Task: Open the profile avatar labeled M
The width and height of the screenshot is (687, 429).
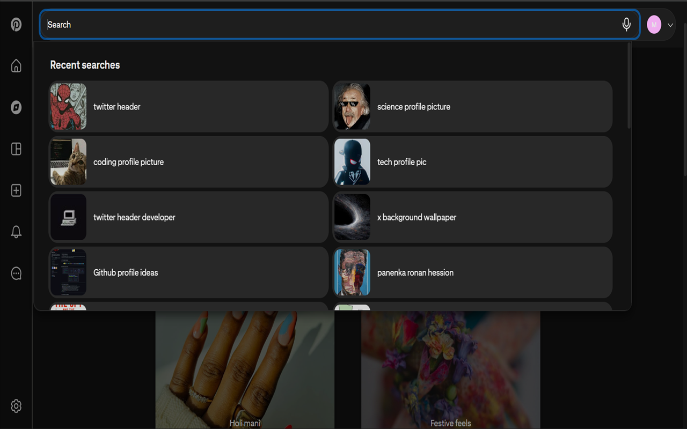Action: click(654, 25)
